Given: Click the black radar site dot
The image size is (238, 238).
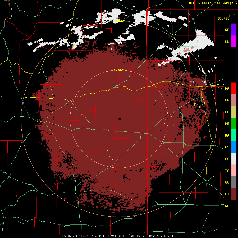Looking at the screenshot, I should [x=120, y=119].
